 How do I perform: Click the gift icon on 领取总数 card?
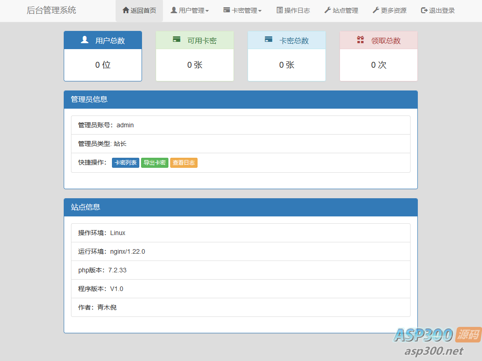coord(360,40)
